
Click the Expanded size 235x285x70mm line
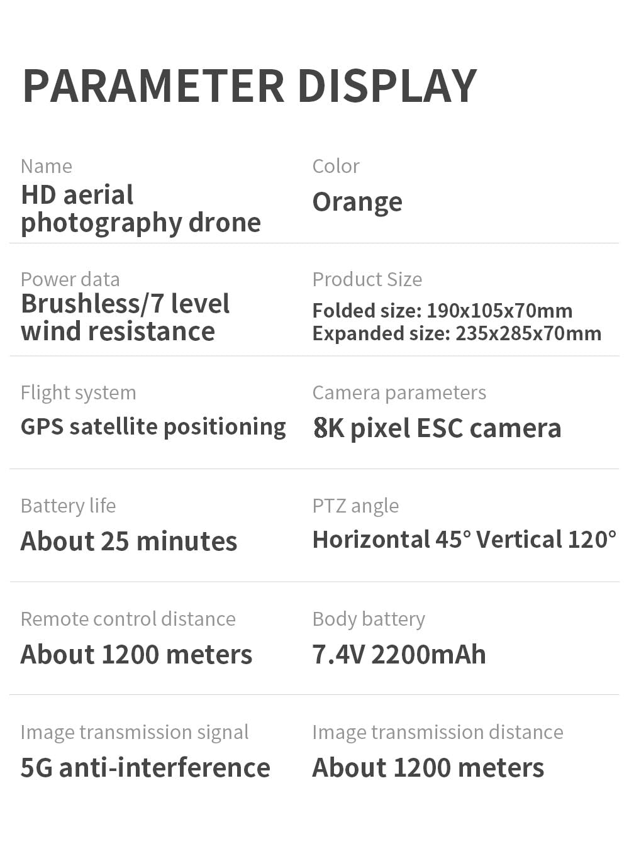pos(457,333)
